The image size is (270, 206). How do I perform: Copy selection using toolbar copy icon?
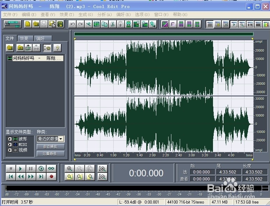(x=105, y=24)
